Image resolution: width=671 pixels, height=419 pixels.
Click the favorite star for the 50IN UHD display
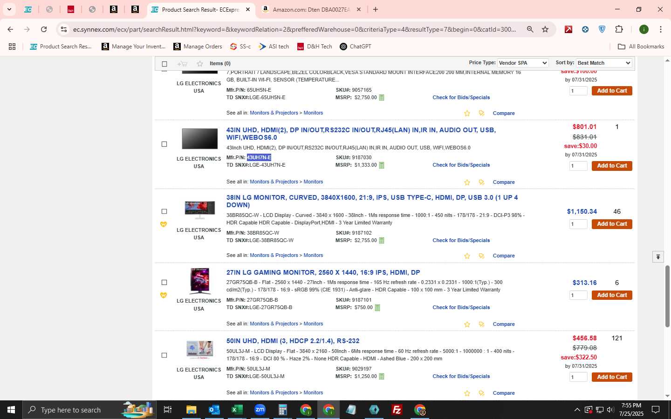467,393
